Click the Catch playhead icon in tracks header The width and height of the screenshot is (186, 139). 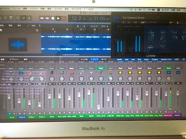[39, 26]
